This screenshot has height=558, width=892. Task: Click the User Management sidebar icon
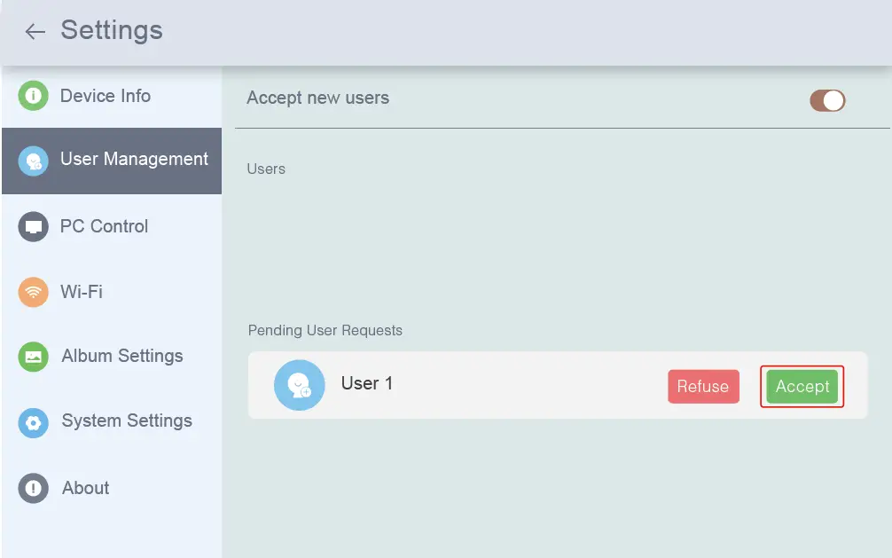point(33,161)
